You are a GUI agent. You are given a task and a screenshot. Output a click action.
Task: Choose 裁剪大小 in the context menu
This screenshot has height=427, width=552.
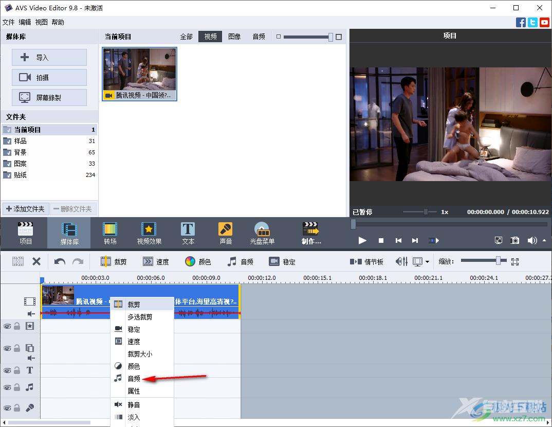(142, 354)
